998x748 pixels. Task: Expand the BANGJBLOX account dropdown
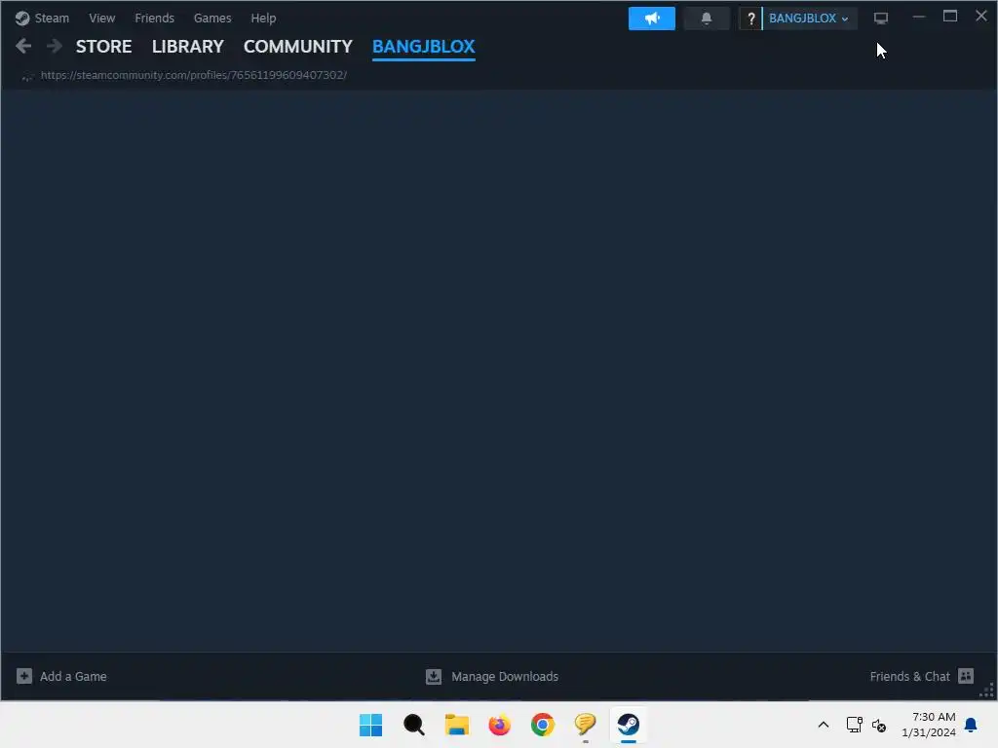(808, 19)
